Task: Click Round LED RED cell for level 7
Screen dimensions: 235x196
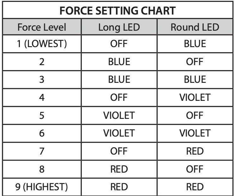Action: [195, 151]
